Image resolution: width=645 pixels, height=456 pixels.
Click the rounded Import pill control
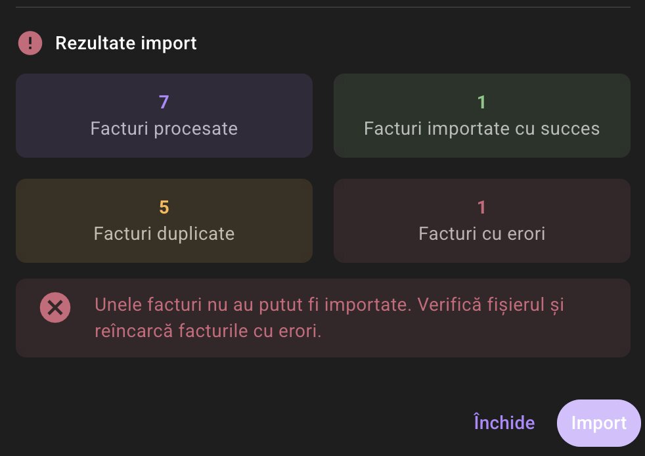598,422
